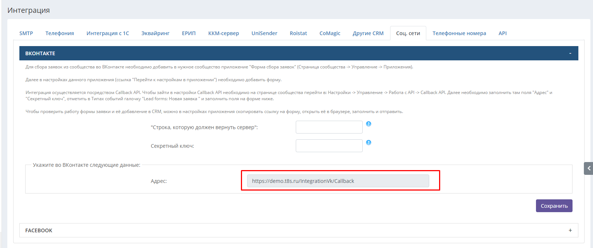Click the "Адрес:" label
The image size is (593, 248).
pyautogui.click(x=159, y=181)
